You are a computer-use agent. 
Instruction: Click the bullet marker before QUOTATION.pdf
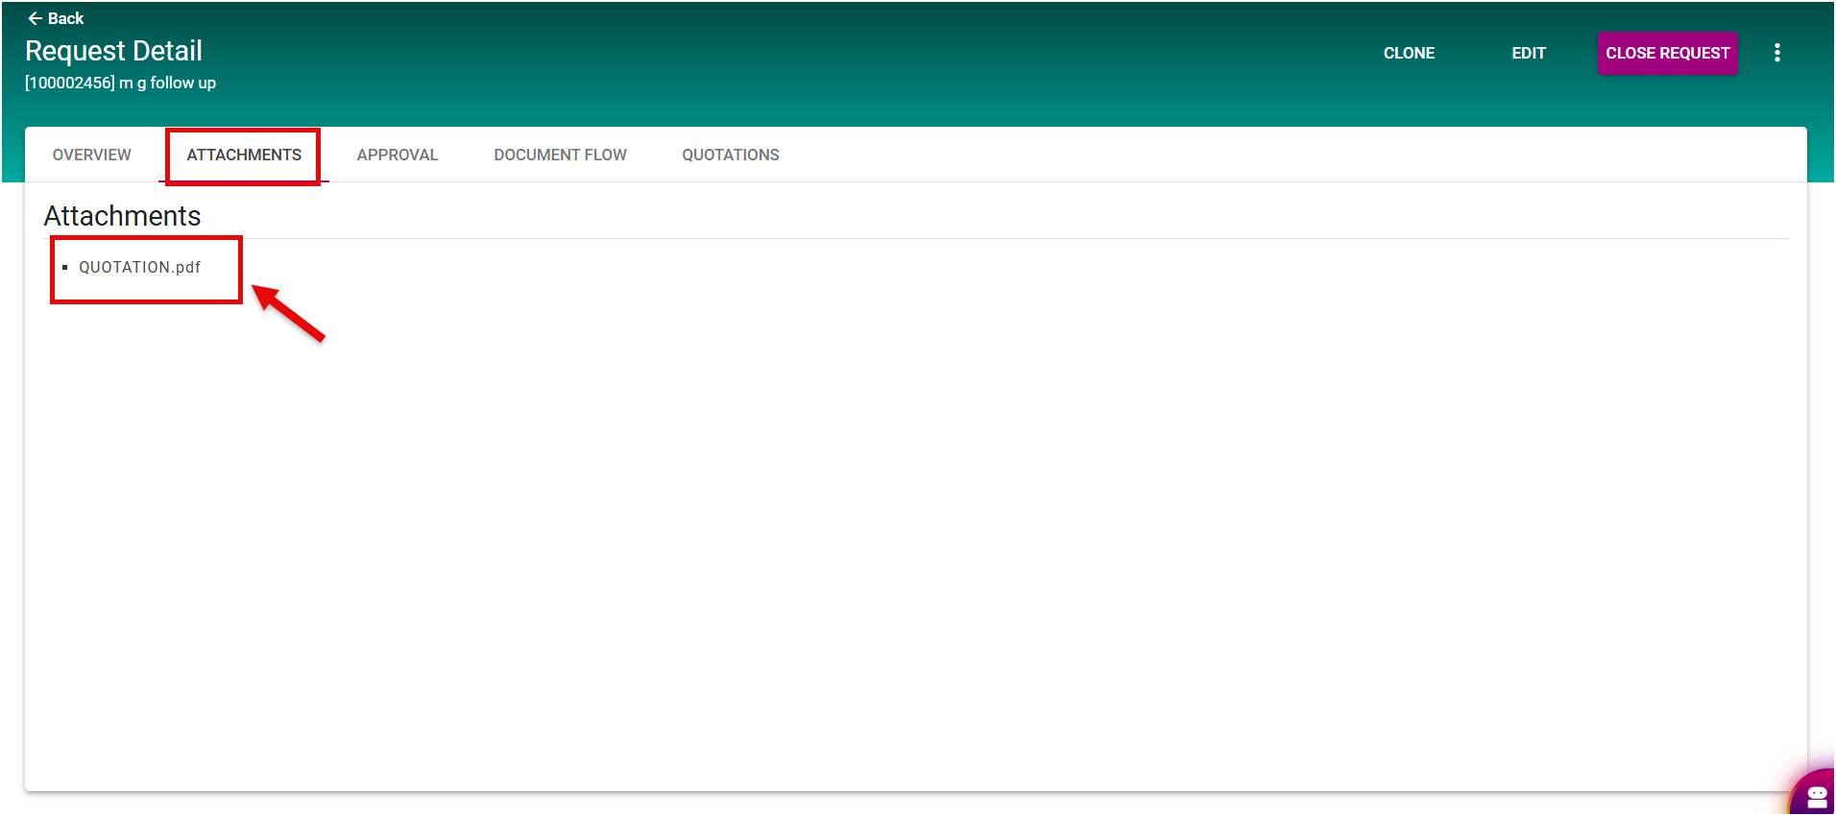click(x=64, y=268)
